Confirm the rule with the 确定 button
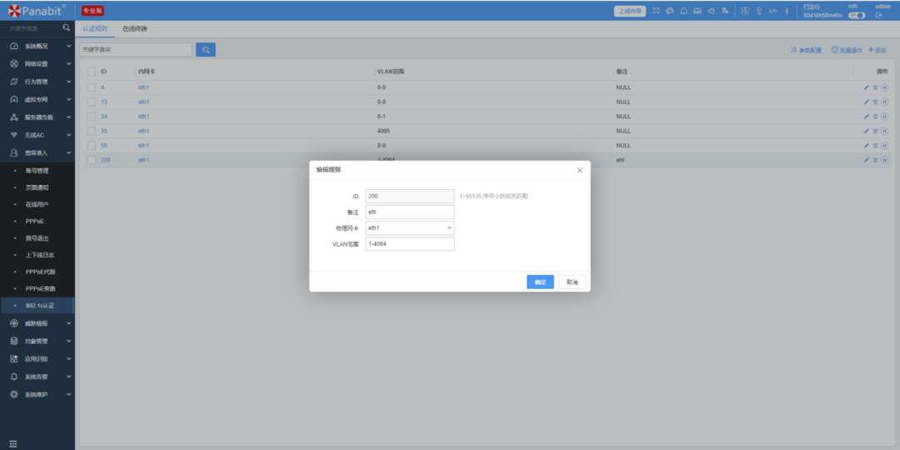900x450 pixels. pos(540,282)
